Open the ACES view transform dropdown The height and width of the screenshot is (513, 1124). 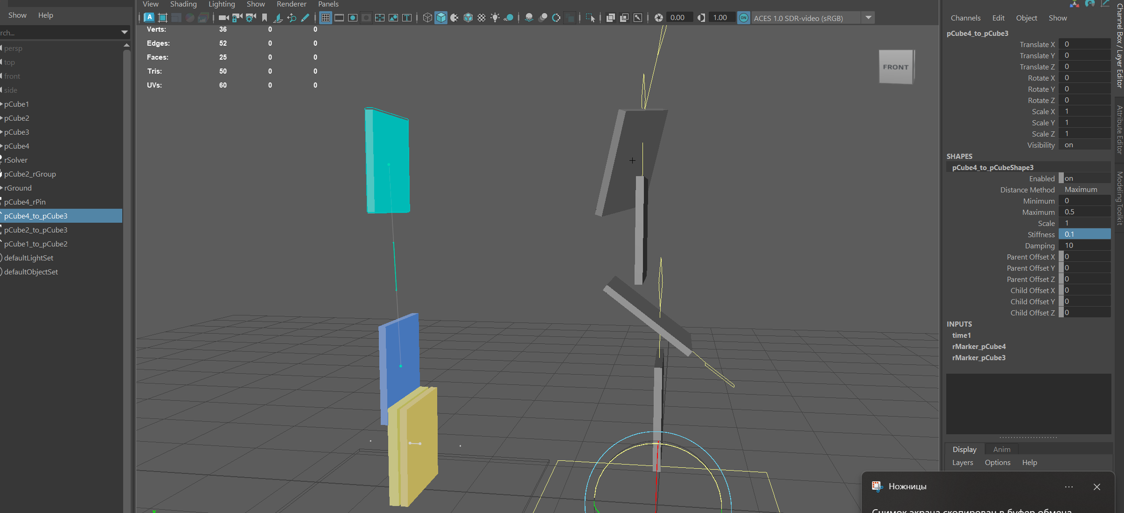(x=868, y=18)
